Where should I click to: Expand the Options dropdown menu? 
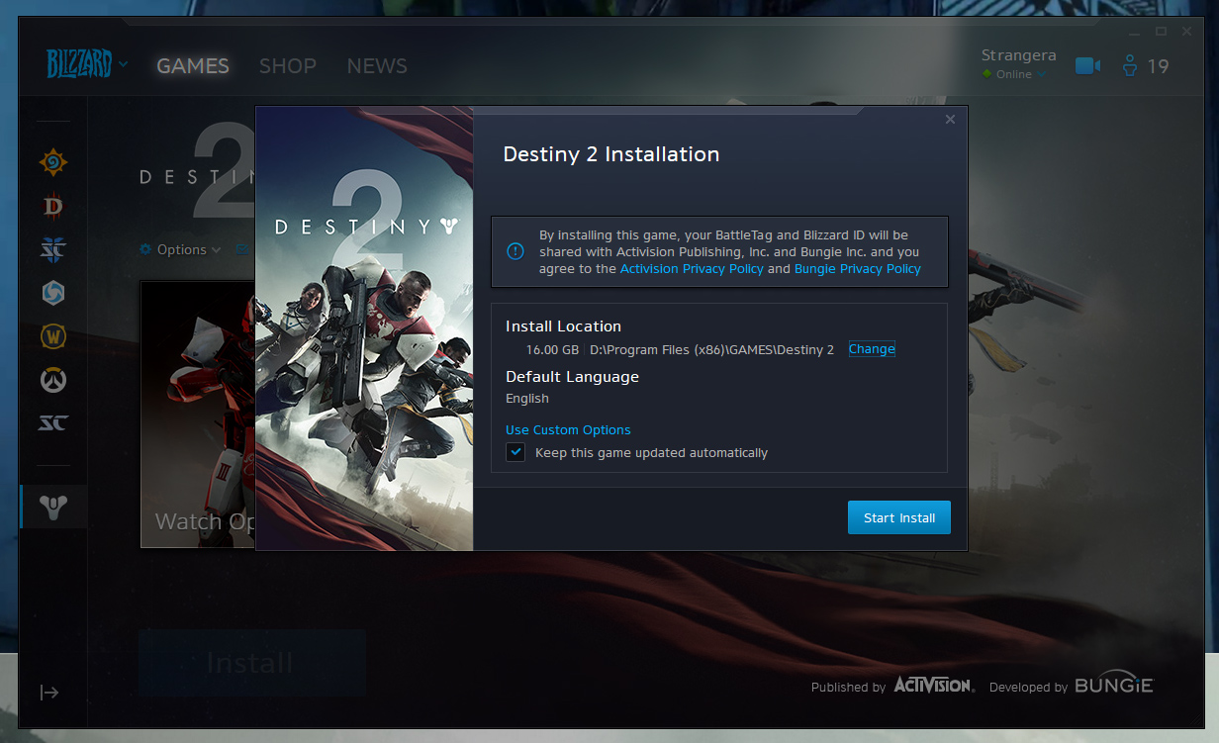(x=181, y=249)
